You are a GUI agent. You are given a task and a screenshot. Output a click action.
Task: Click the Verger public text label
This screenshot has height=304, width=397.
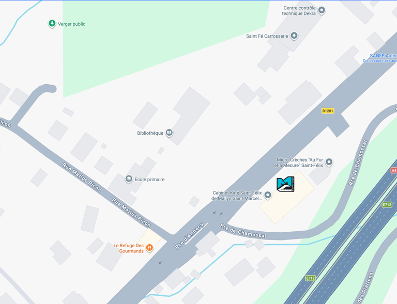(72, 24)
